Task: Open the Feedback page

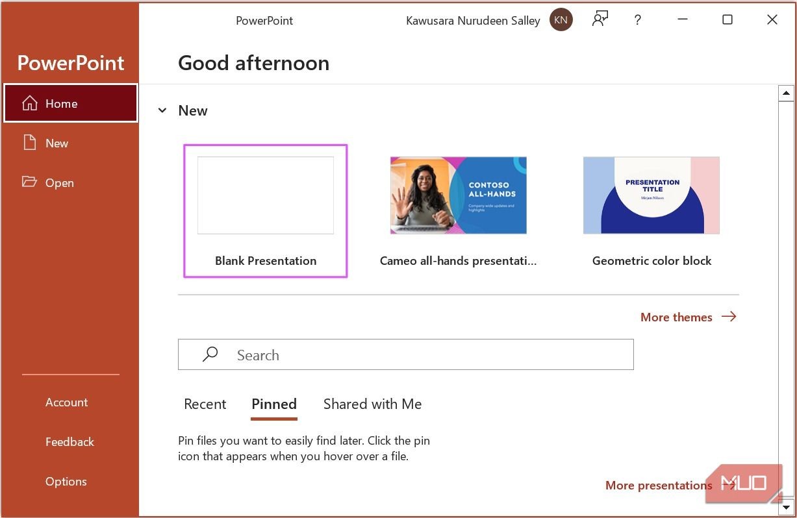Action: tap(70, 442)
